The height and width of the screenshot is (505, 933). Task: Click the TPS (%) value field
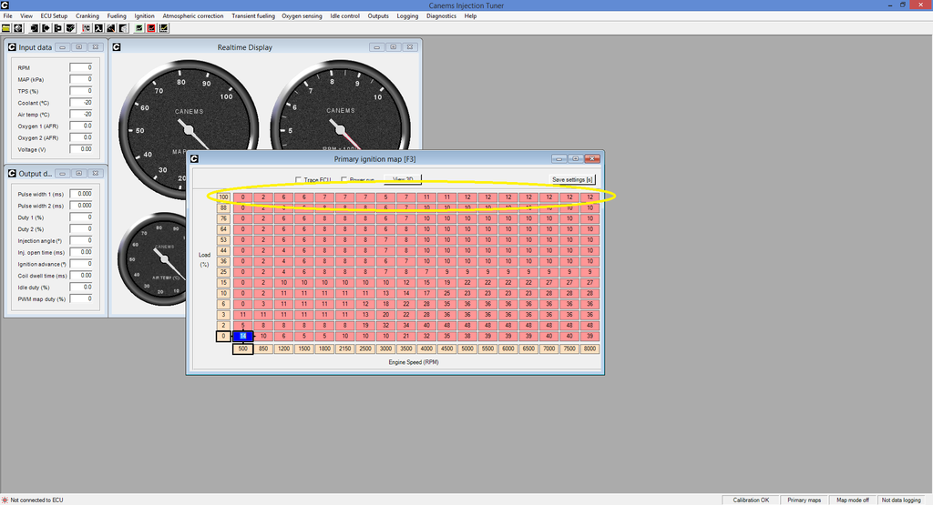pos(81,91)
